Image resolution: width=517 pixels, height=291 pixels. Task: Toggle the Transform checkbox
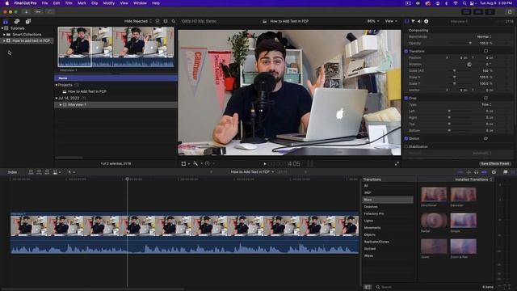406,51
